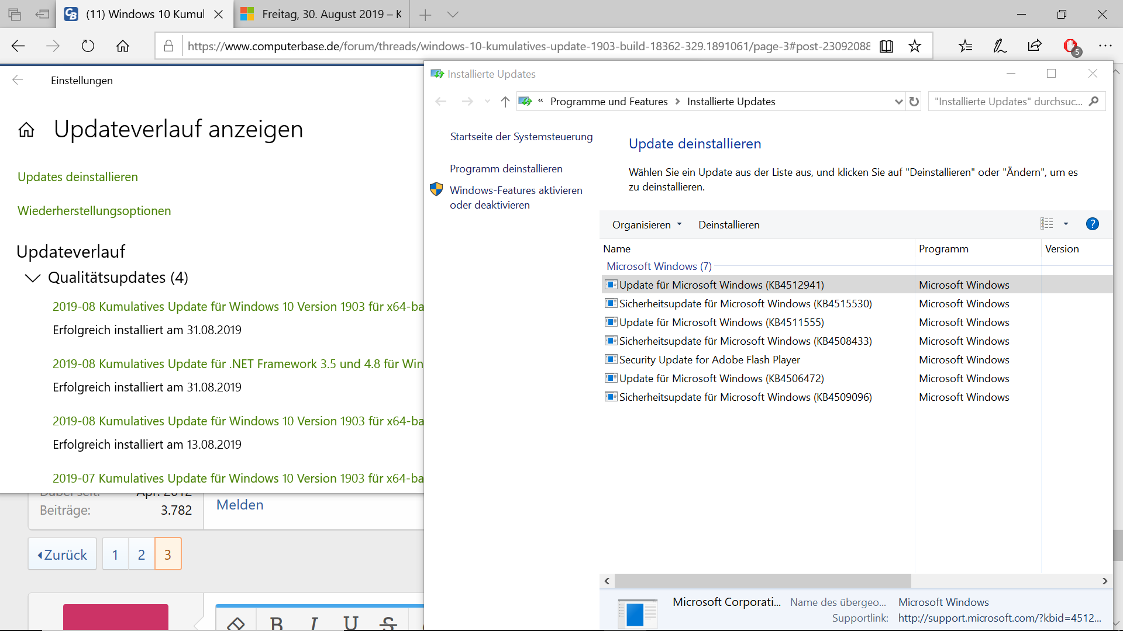Go back in Einstellungen window
Screen dimensions: 1123x631
point(18,80)
